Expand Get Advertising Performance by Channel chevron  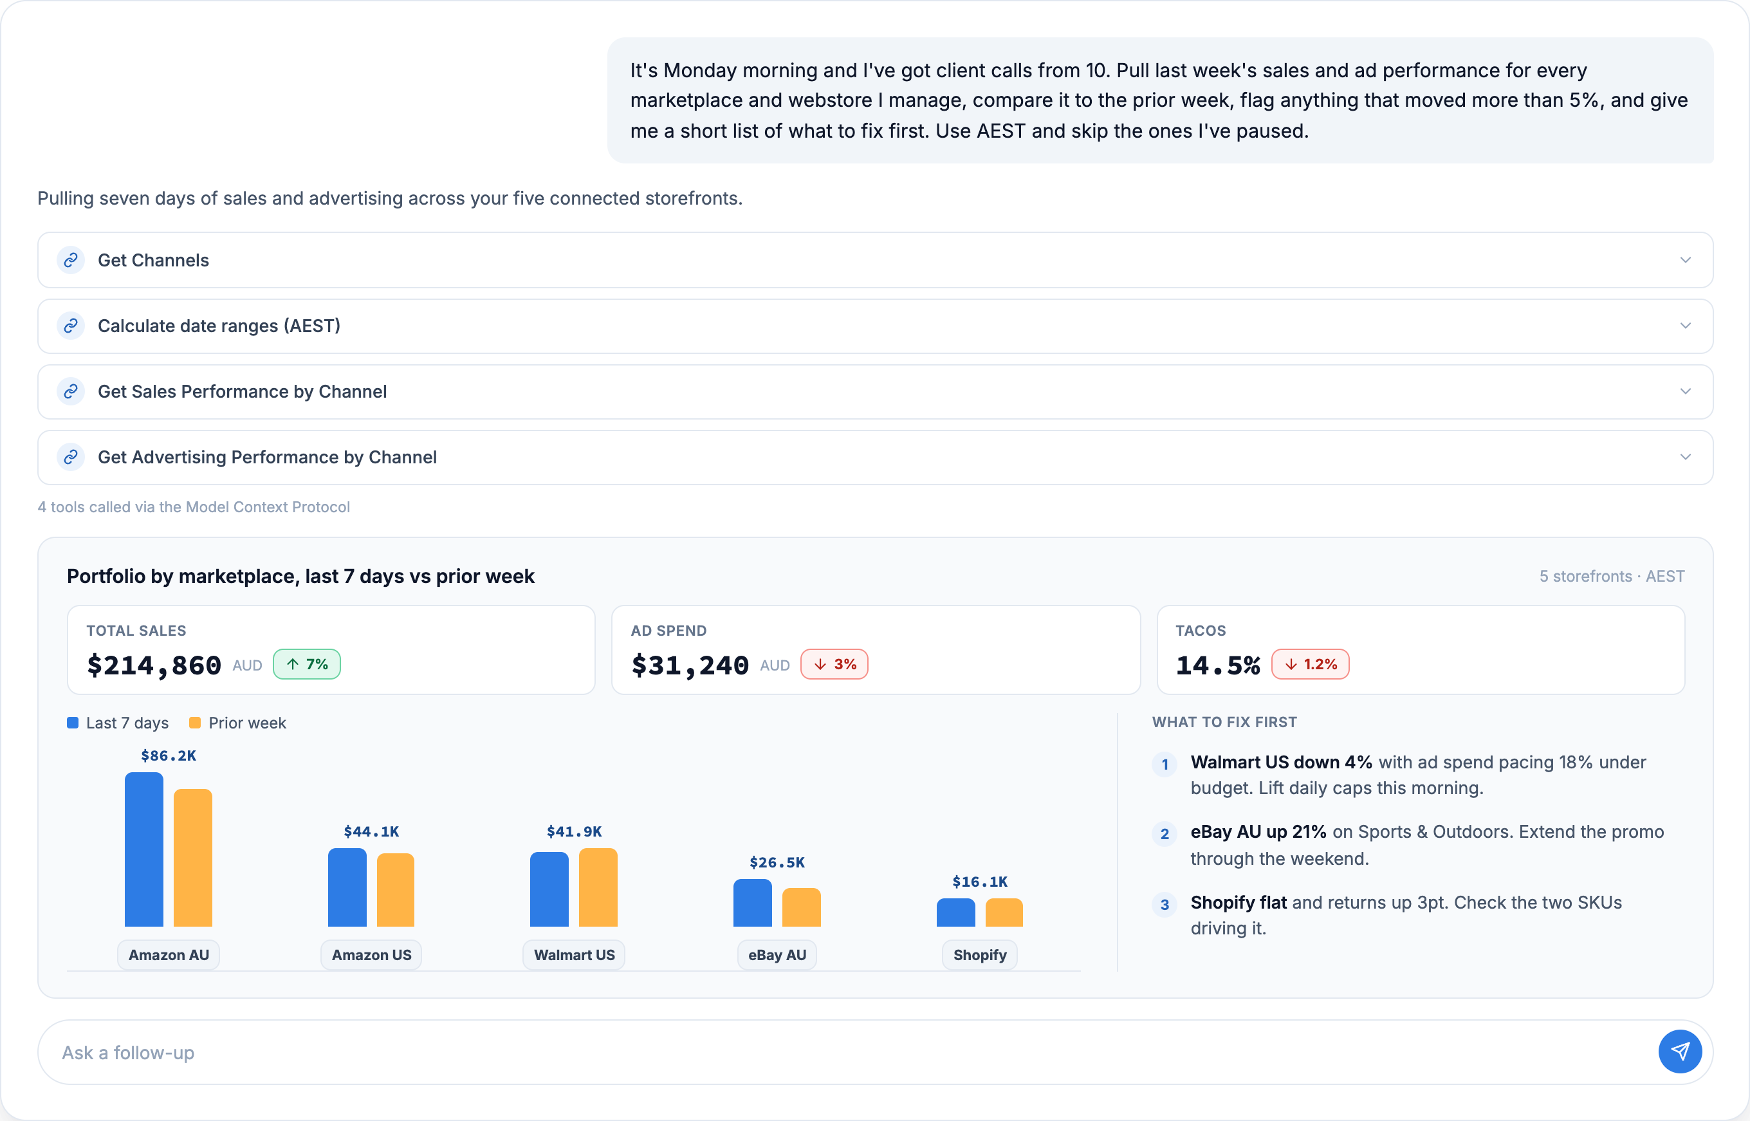(x=1685, y=457)
